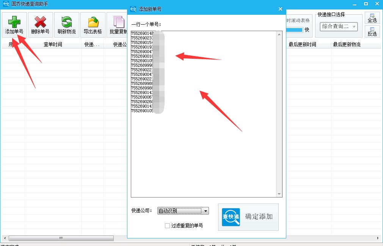Screen dimensions: 383x246
Task: Refresh logistics with 刷新物流 icon
Action: click(x=66, y=22)
